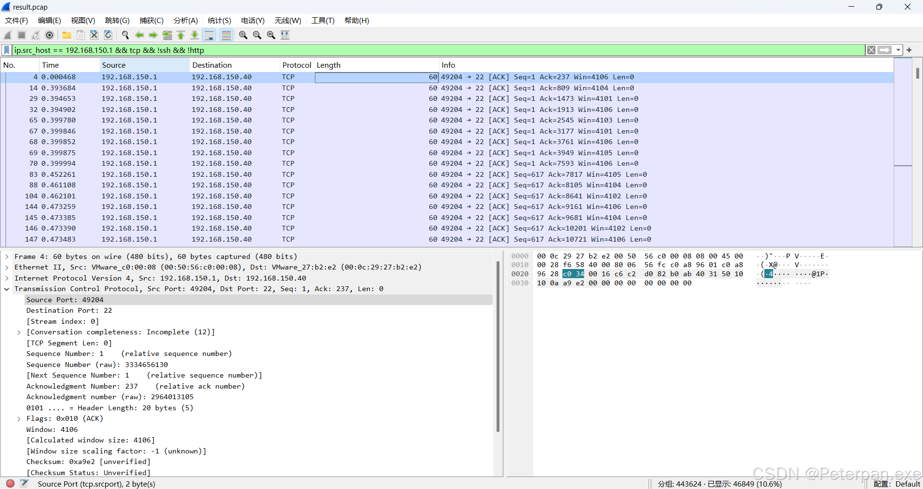
Task: Select packet 104 row
Action: click(x=447, y=196)
